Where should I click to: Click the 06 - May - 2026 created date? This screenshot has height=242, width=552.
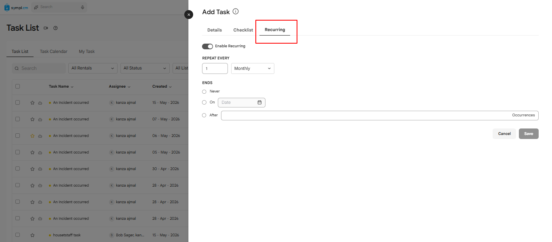pyautogui.click(x=165, y=136)
